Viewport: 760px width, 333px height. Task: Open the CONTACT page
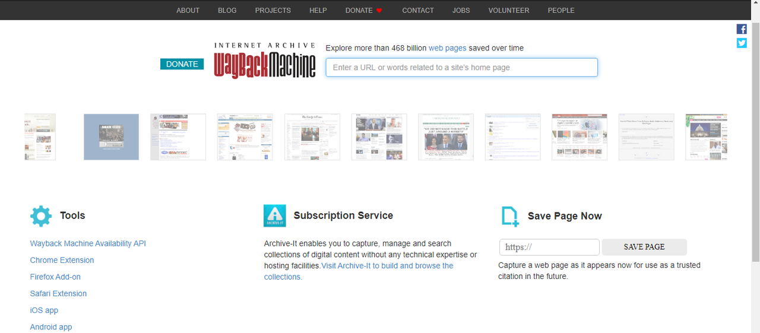point(417,10)
